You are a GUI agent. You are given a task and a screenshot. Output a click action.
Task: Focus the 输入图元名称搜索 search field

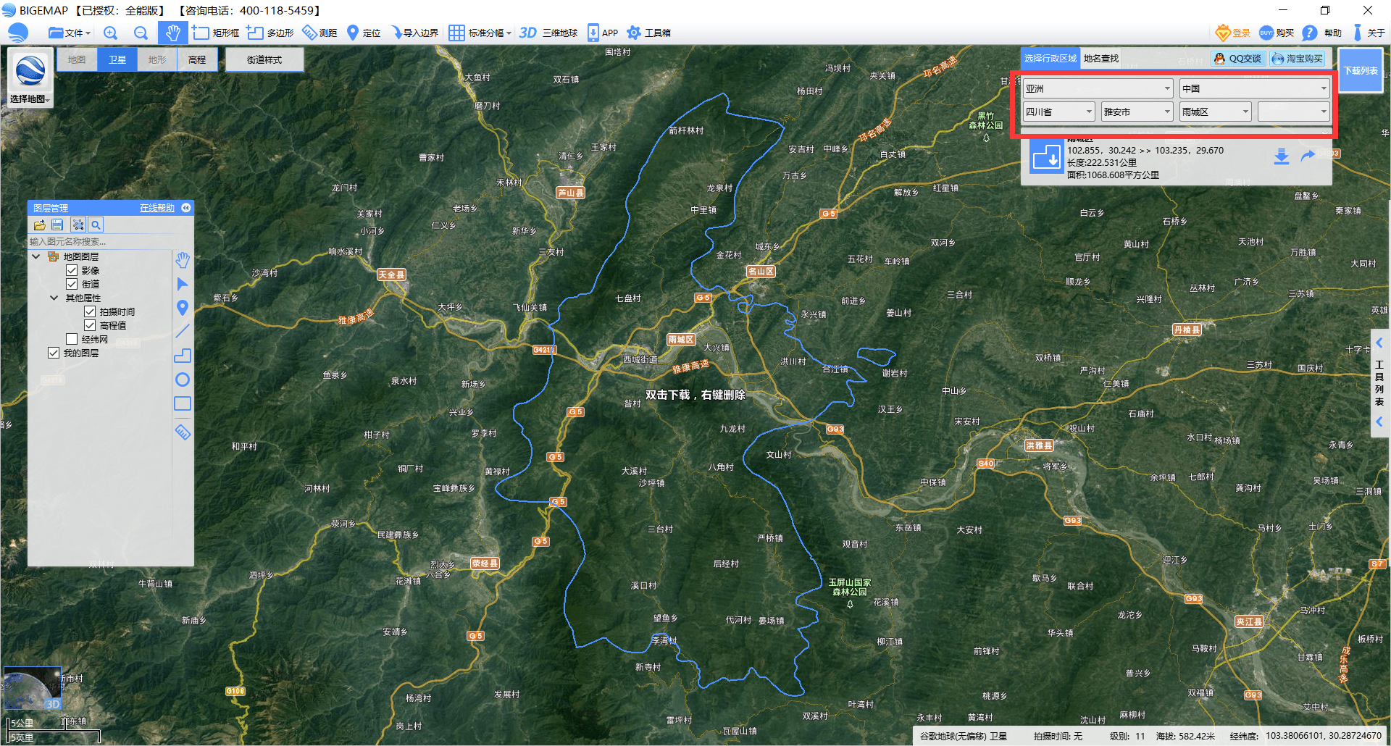[99, 241]
